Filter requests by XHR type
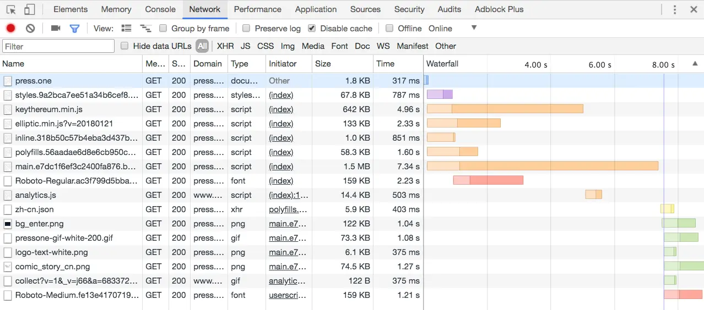704x310 pixels. pos(225,46)
